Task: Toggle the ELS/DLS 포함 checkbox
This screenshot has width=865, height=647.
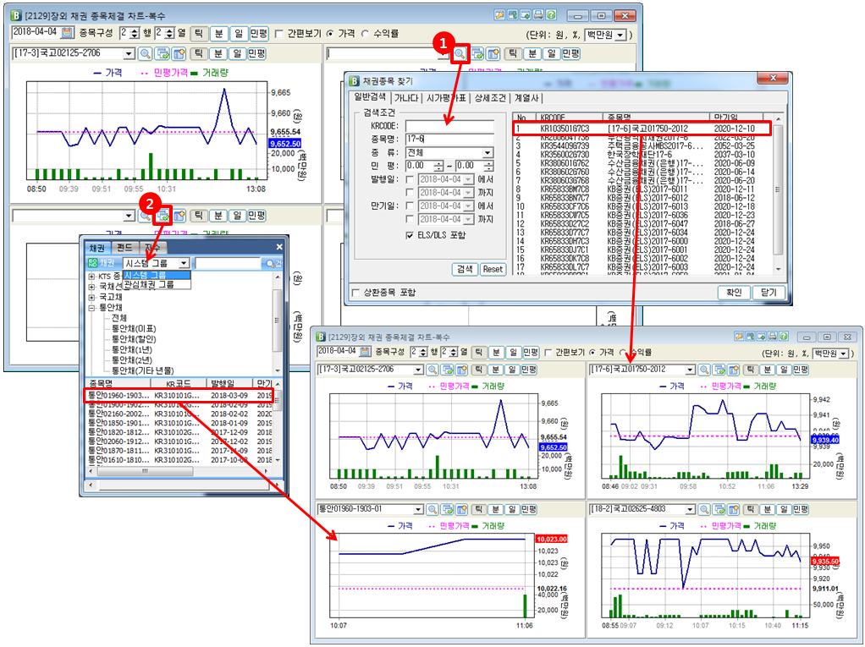Action: [410, 235]
